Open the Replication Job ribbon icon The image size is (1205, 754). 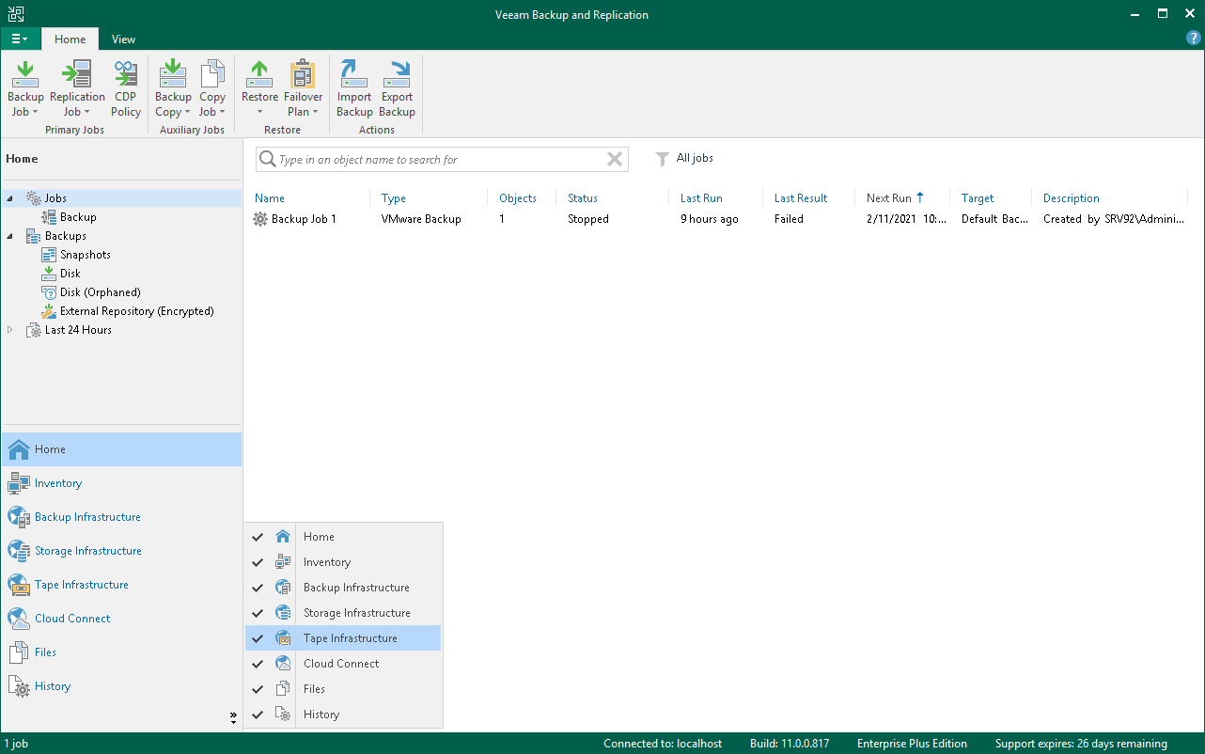point(77,88)
